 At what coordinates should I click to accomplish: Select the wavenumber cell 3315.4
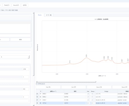(53, 103)
